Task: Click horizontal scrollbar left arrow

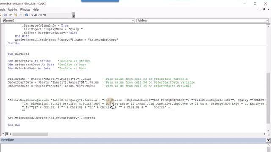Action: point(11,134)
